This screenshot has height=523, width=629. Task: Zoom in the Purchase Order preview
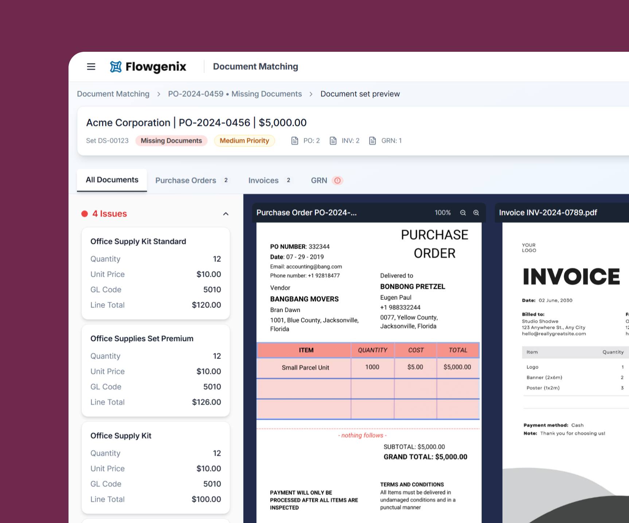(476, 213)
